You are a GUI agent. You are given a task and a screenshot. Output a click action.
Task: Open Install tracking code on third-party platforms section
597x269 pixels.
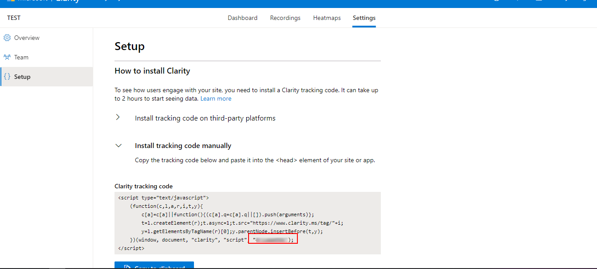pyautogui.click(x=205, y=118)
